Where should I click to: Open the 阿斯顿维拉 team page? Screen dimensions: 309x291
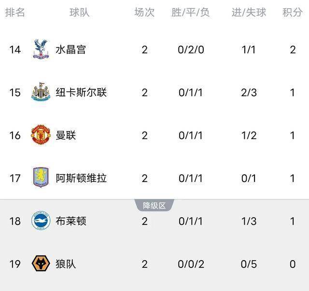(x=81, y=178)
